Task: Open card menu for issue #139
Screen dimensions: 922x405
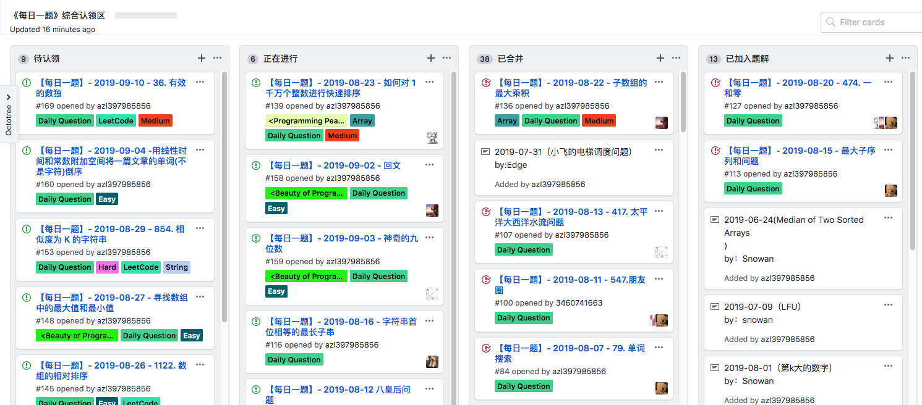Action: click(429, 81)
